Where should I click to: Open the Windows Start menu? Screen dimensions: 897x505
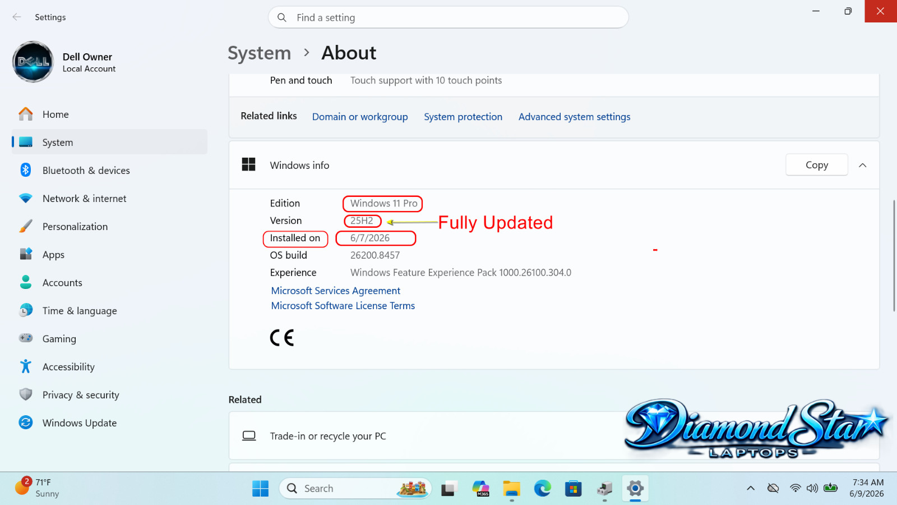coord(260,489)
